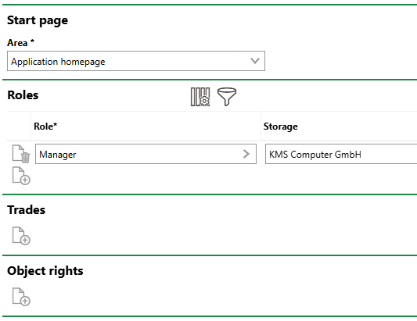Click the Roles section heading
This screenshot has width=417, height=321.
(x=23, y=95)
